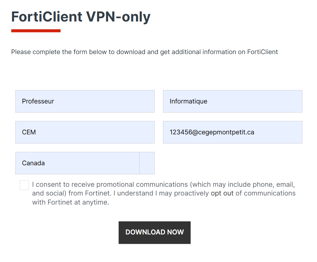Enable the promotional communications consent checkbox

[24, 185]
